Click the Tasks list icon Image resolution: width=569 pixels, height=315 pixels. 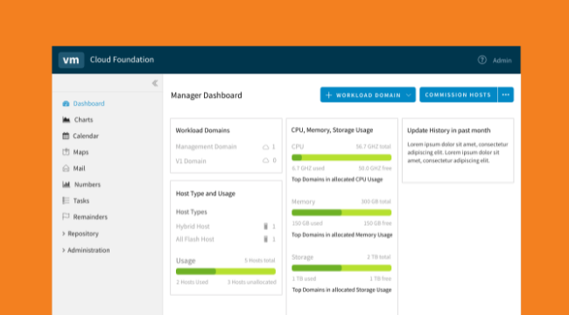66,200
